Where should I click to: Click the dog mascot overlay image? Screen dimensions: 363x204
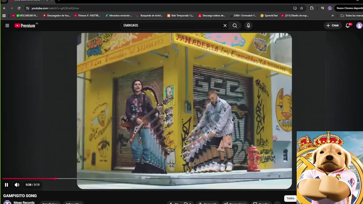(330, 167)
